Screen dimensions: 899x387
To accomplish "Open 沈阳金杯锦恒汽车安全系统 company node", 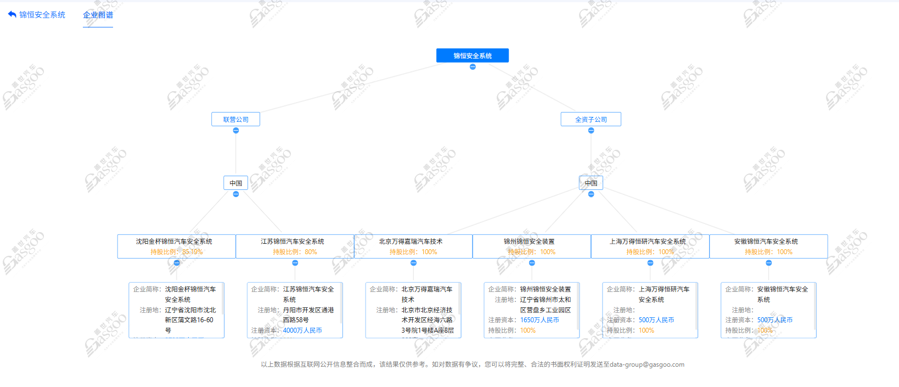I will click(177, 246).
